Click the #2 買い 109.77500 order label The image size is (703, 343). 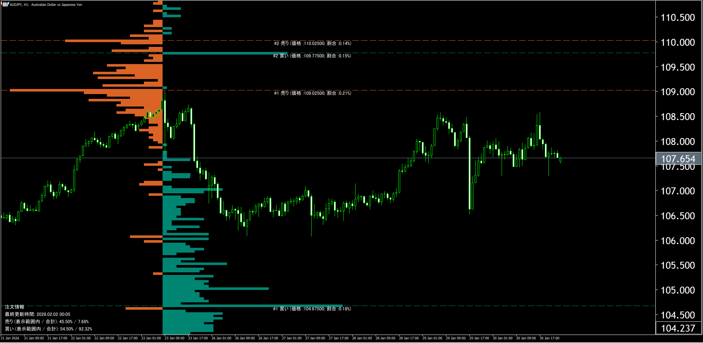point(312,56)
